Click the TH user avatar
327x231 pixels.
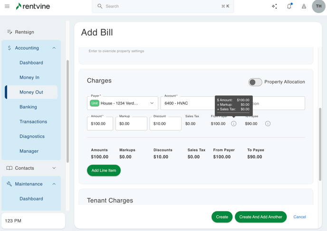(x=318, y=7)
